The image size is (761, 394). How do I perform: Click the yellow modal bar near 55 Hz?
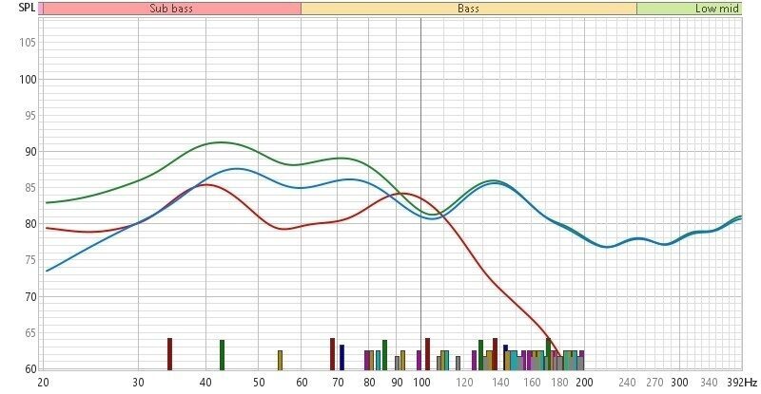280,360
